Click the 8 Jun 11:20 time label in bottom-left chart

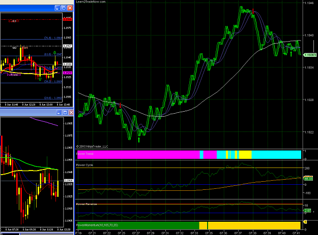tap(46, 229)
